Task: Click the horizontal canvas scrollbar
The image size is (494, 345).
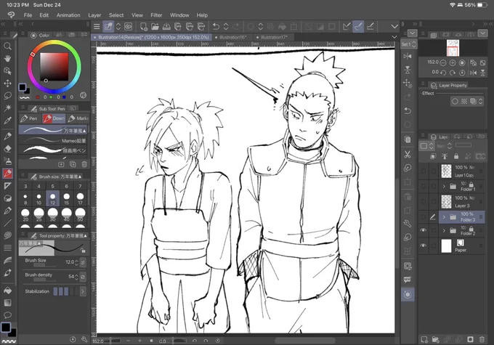Action: click(304, 341)
